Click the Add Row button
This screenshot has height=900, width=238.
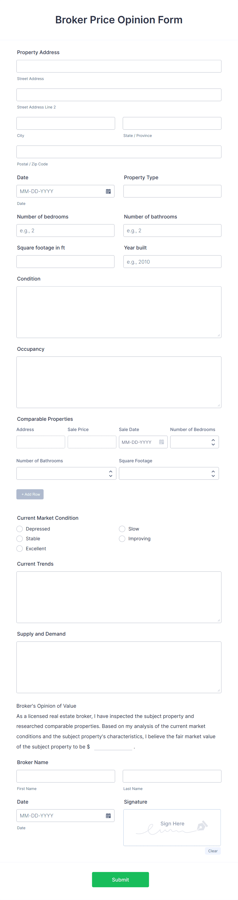30,494
